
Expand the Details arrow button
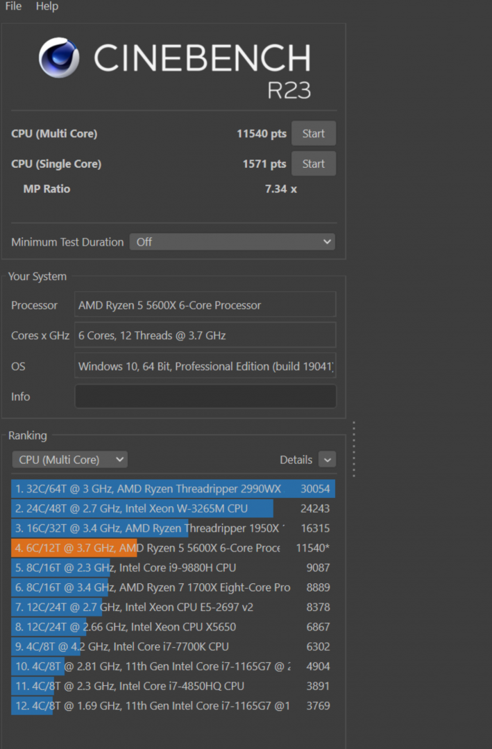327,460
